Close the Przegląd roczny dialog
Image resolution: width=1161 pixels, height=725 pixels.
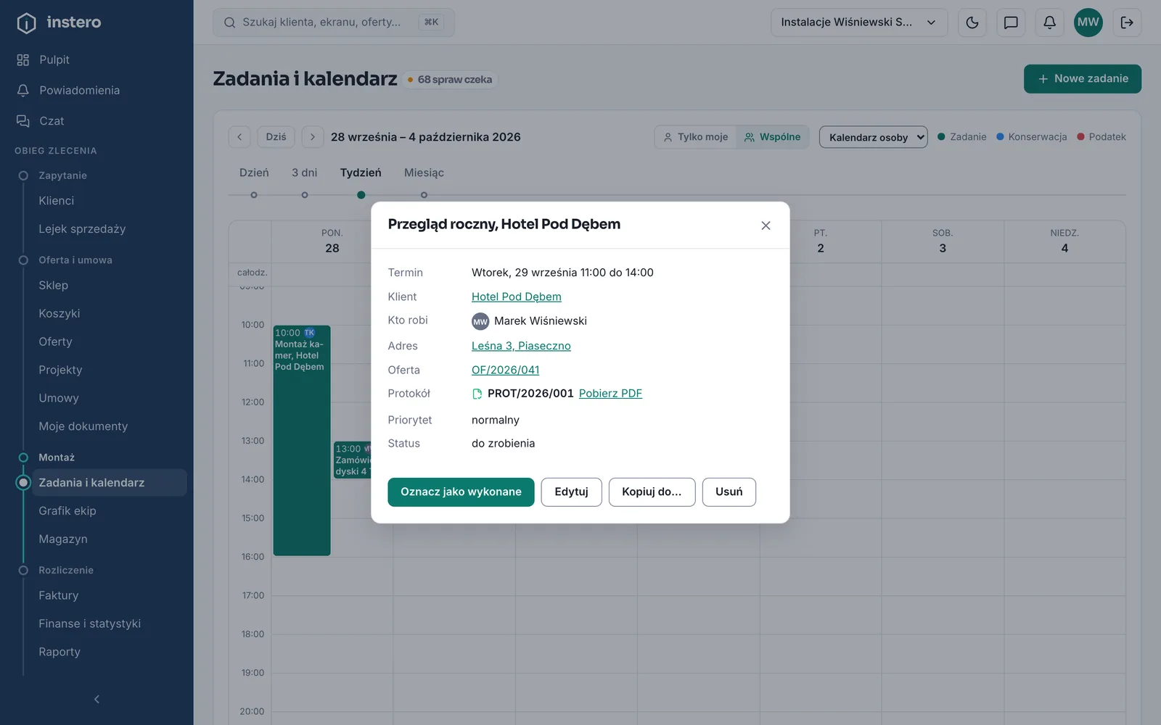tap(766, 225)
